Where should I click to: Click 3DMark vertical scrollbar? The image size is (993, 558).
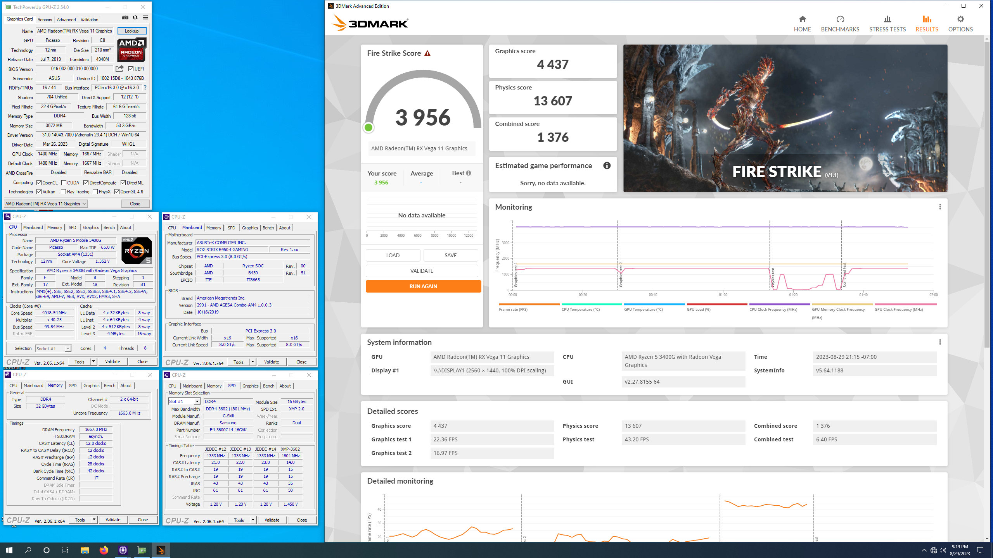click(987, 194)
